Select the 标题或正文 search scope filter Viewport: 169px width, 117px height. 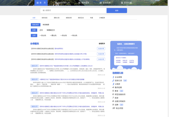(51, 30)
